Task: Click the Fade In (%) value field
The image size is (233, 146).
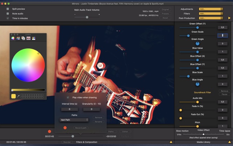Action: click(x=222, y=110)
